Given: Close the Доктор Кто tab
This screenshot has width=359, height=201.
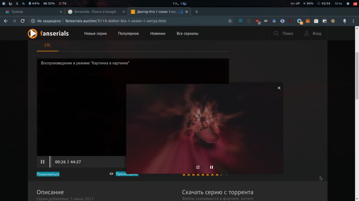Looking at the screenshot, I should point(187,12).
